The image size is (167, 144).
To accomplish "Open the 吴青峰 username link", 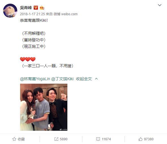I will (x=26, y=8).
